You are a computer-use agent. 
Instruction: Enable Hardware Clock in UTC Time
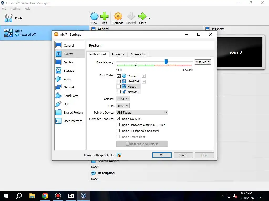pos(118,125)
